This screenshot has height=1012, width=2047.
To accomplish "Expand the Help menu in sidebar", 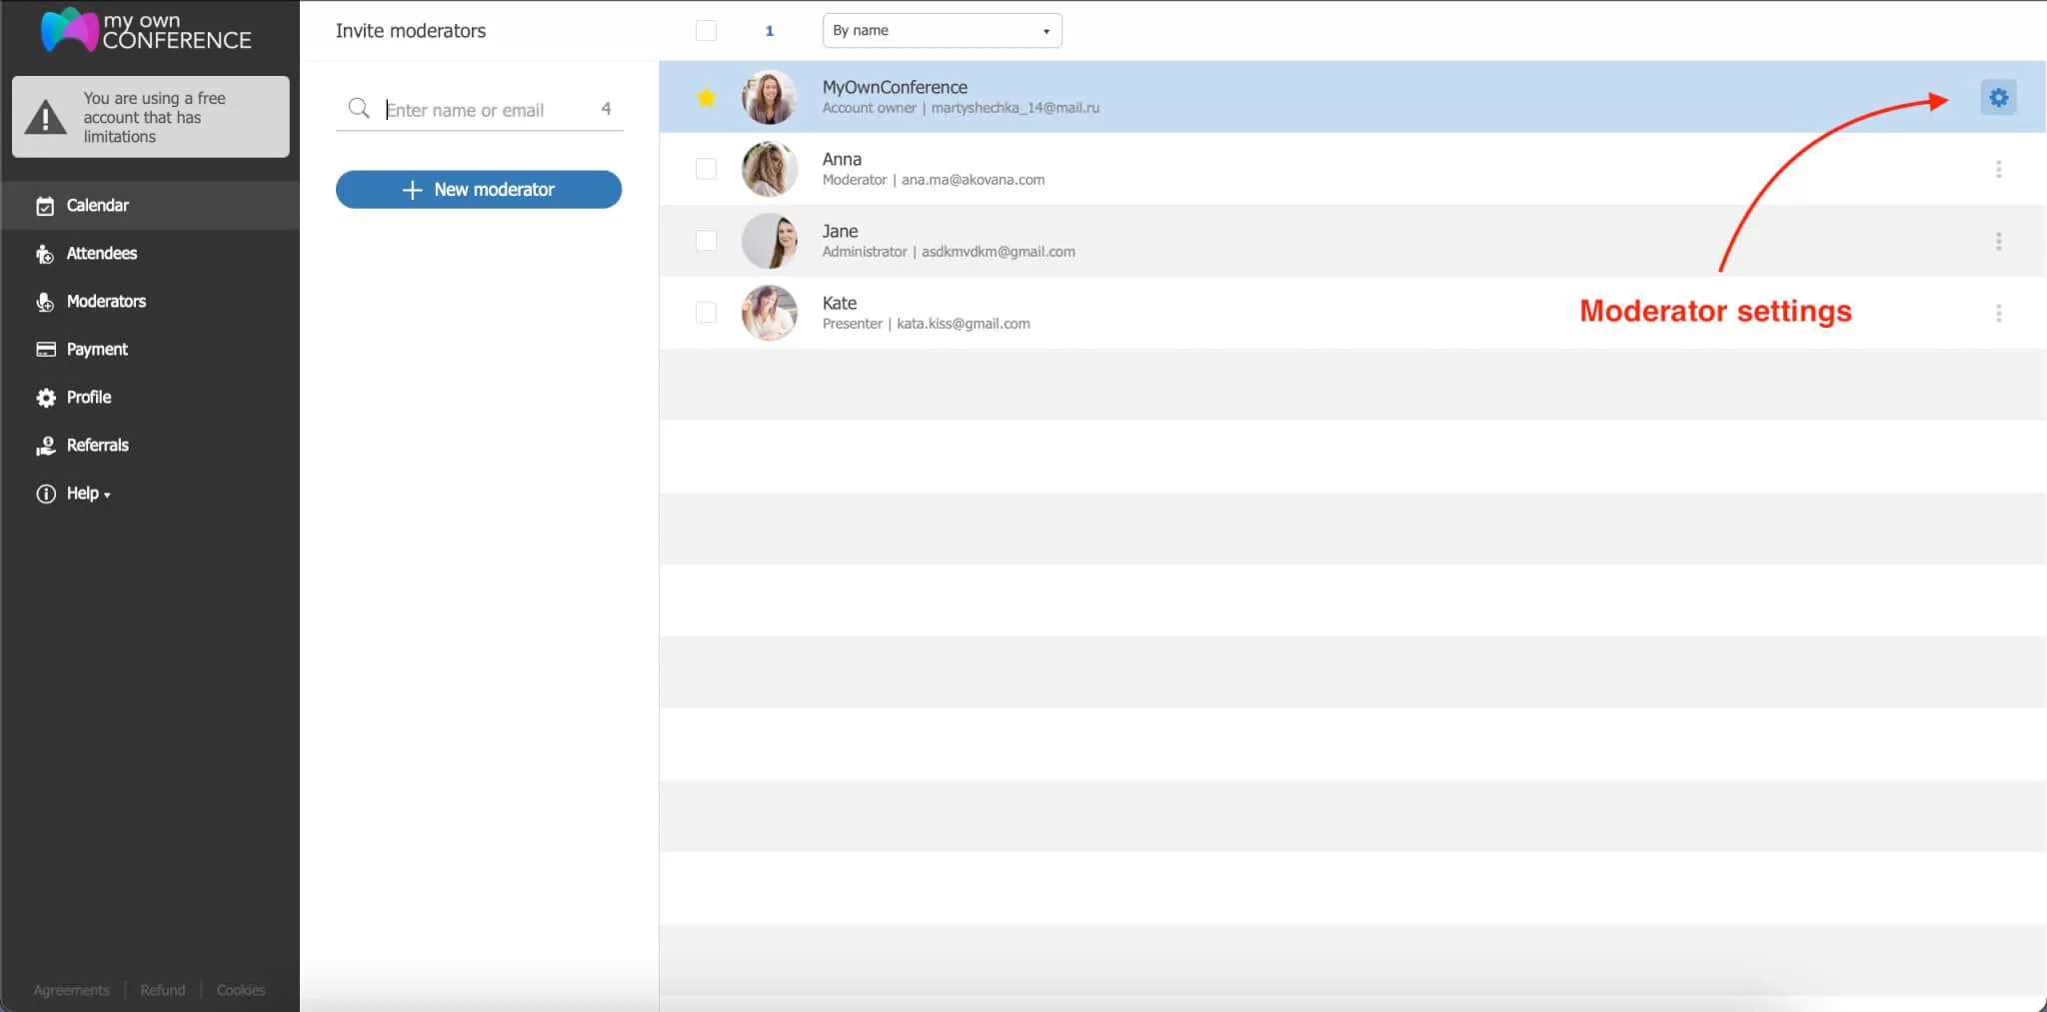I will [x=87, y=494].
